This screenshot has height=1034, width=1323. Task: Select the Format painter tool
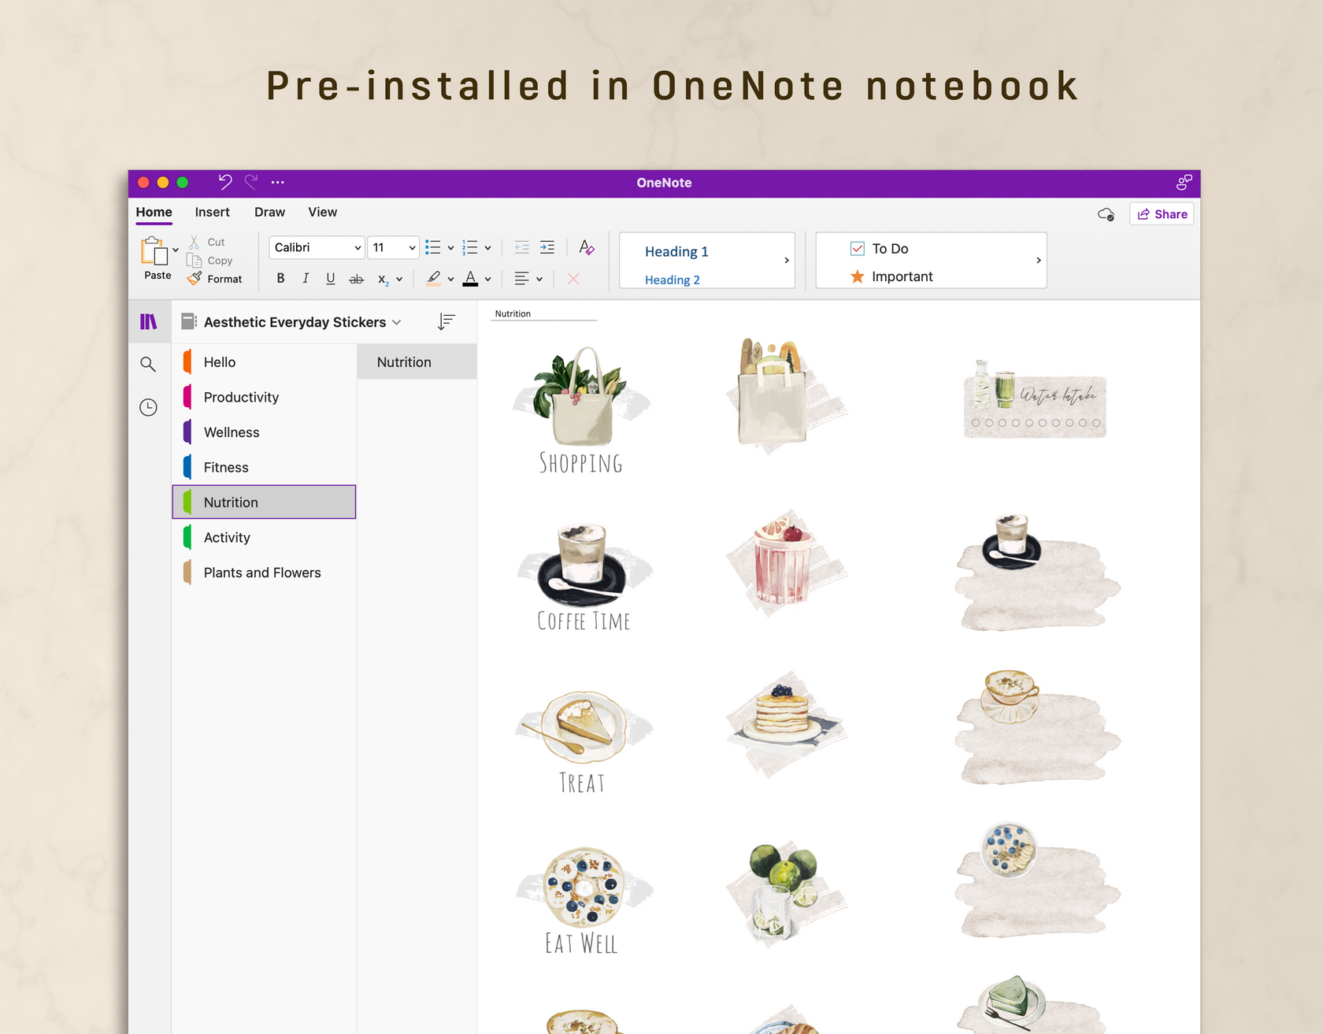(214, 278)
